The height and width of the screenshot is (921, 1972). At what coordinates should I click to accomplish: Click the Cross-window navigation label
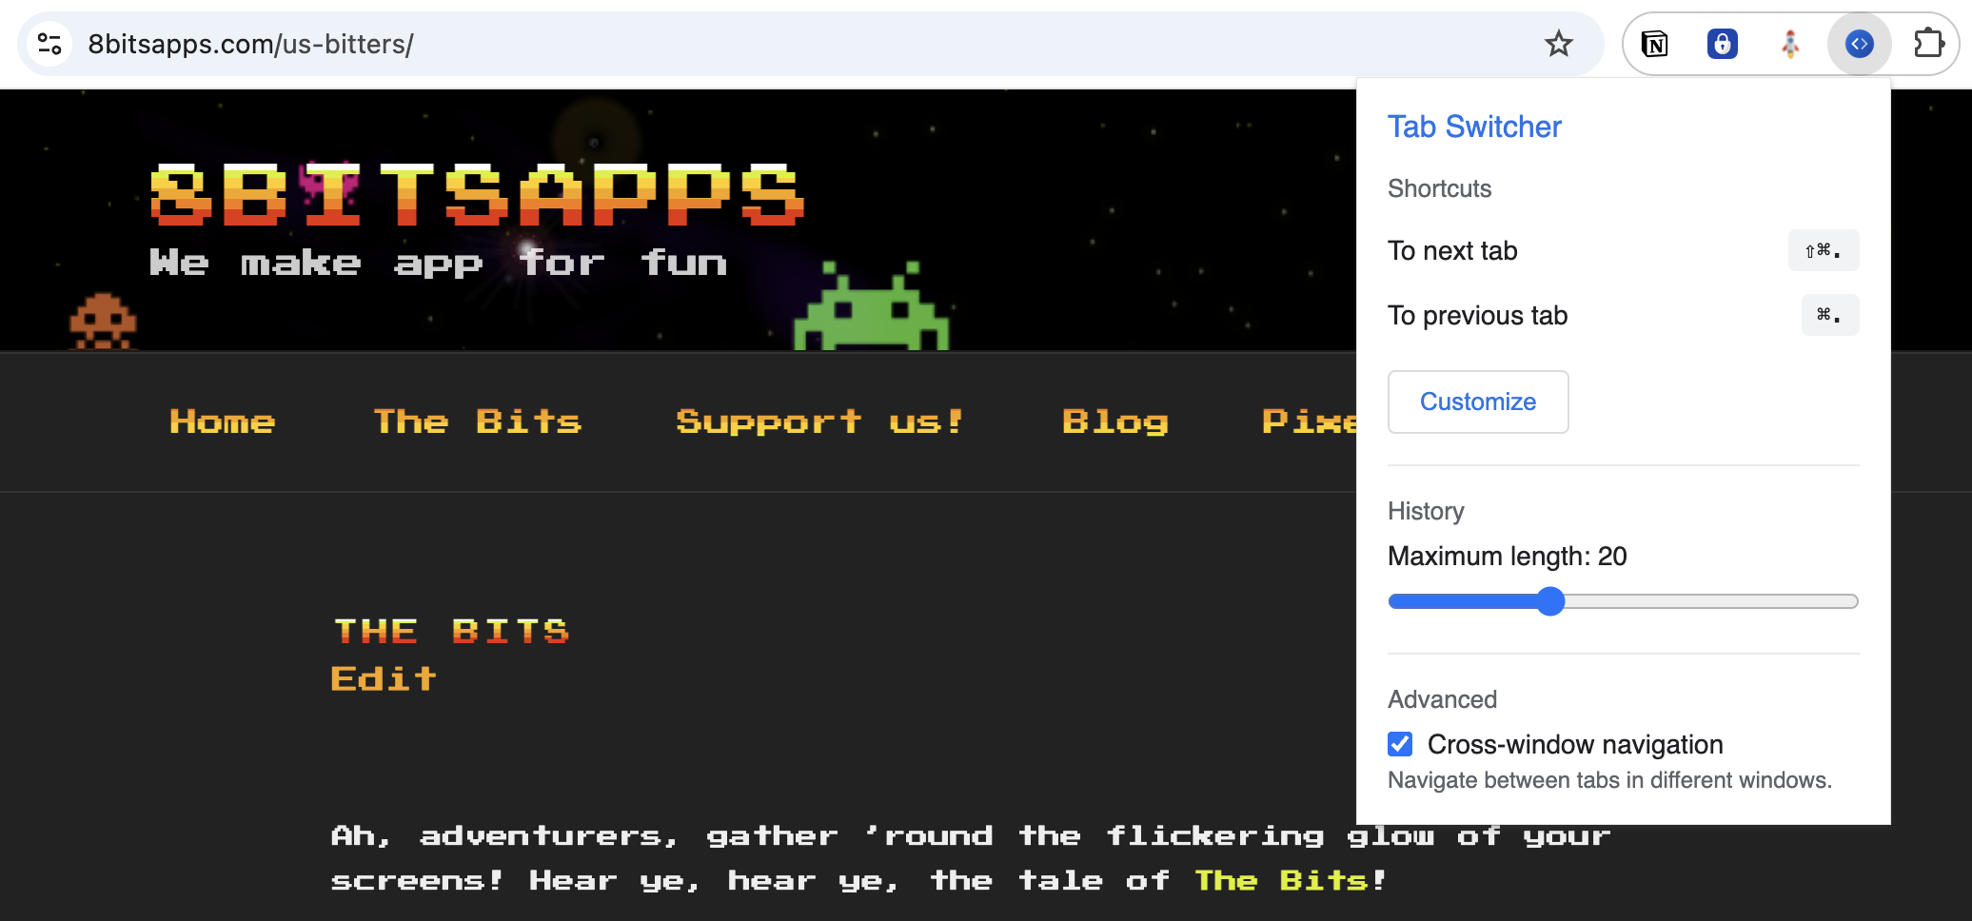[1574, 744]
